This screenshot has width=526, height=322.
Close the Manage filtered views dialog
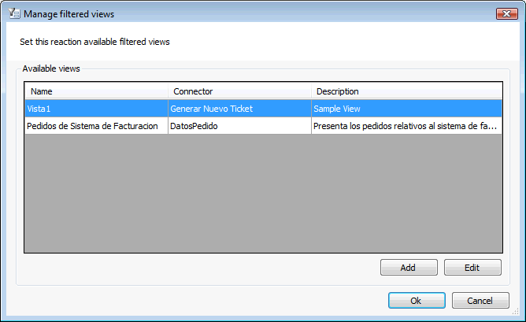507,13
